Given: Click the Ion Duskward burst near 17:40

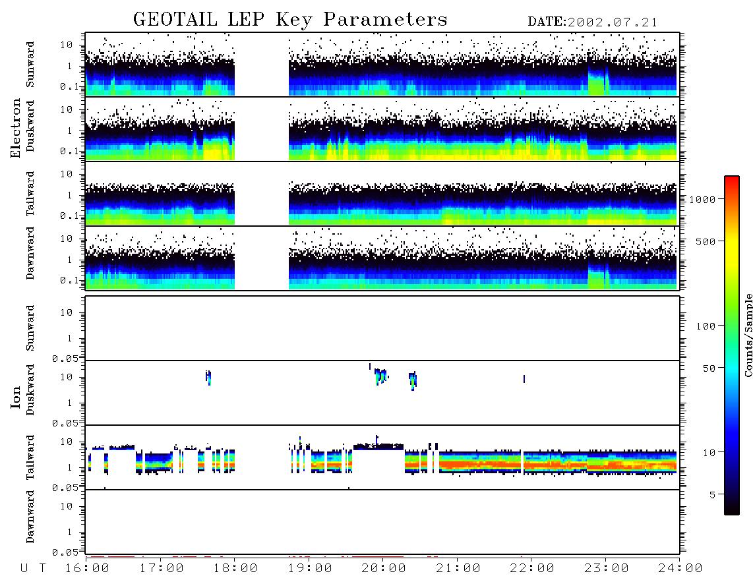Looking at the screenshot, I should point(208,378).
